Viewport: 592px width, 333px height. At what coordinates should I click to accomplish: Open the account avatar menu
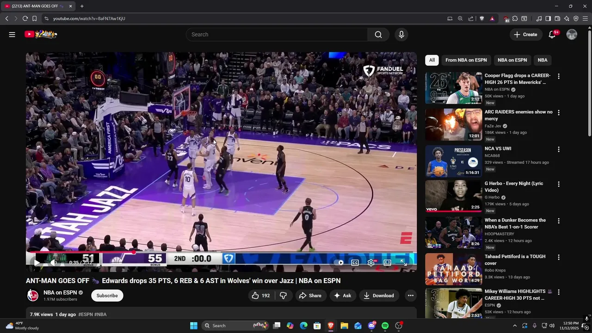pyautogui.click(x=572, y=34)
